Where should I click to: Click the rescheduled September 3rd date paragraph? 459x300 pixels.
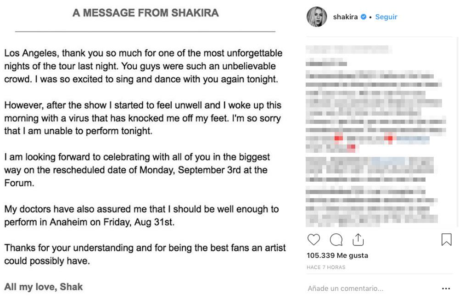[x=137, y=170]
